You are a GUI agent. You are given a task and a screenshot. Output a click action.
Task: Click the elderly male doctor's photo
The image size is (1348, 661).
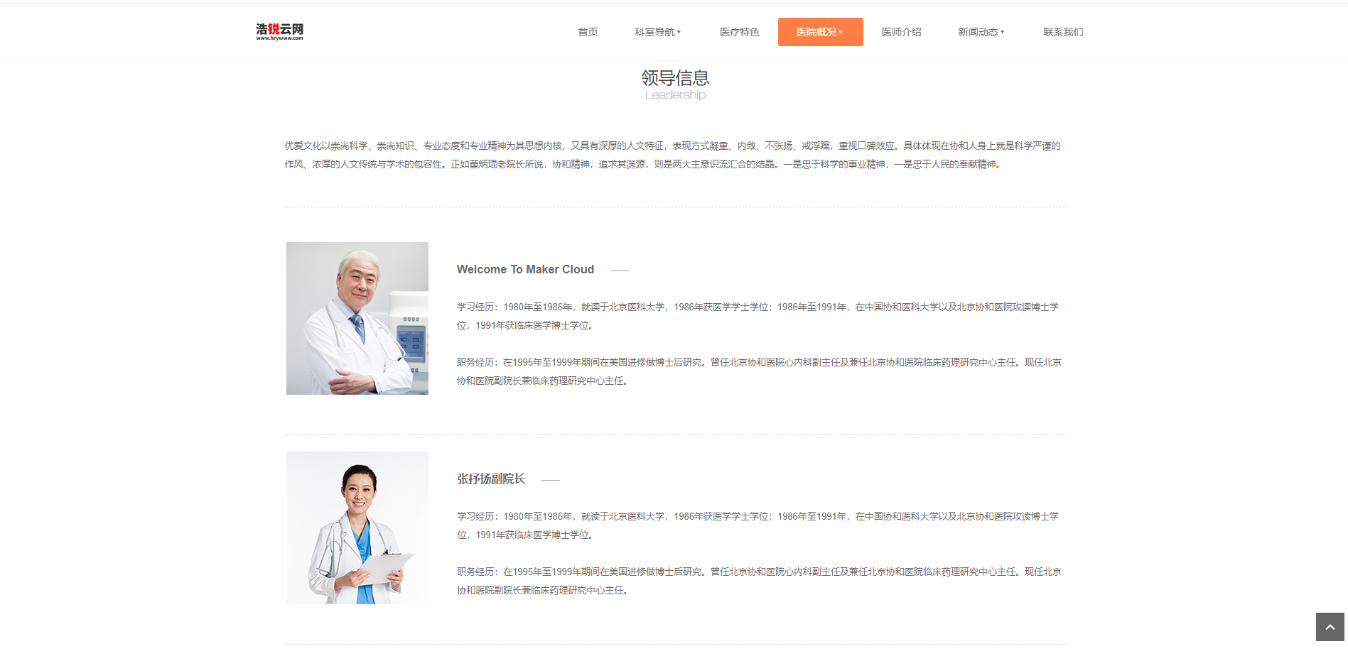click(x=357, y=318)
